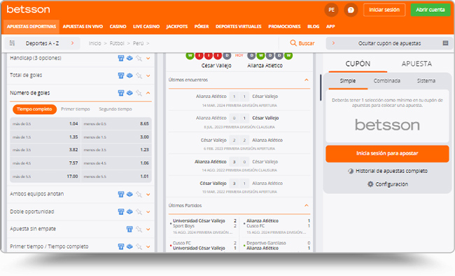Click the cash-out icon in Número de goles row

[x=121, y=93]
